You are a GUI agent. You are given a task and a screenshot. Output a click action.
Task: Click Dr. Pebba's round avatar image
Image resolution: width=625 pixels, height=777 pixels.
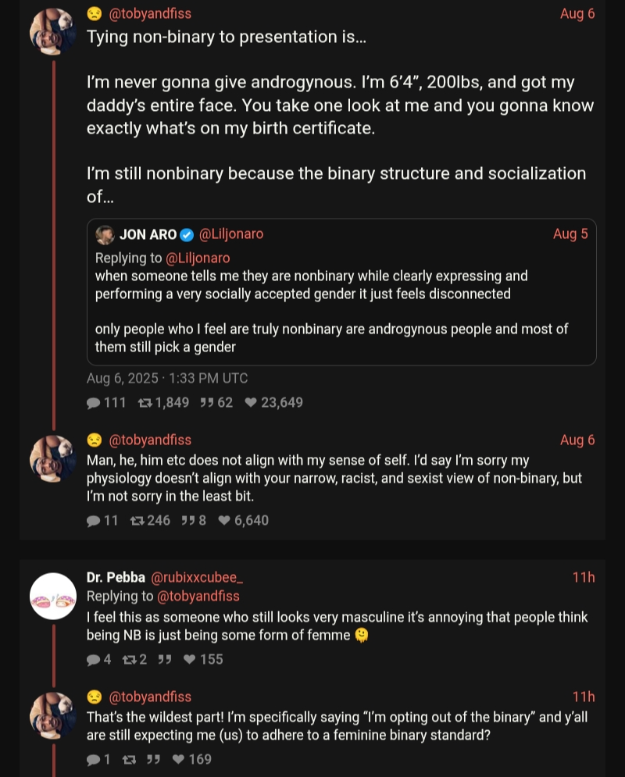click(x=53, y=597)
